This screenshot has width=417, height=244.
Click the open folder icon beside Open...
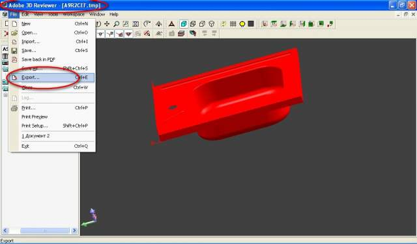[x=14, y=33]
